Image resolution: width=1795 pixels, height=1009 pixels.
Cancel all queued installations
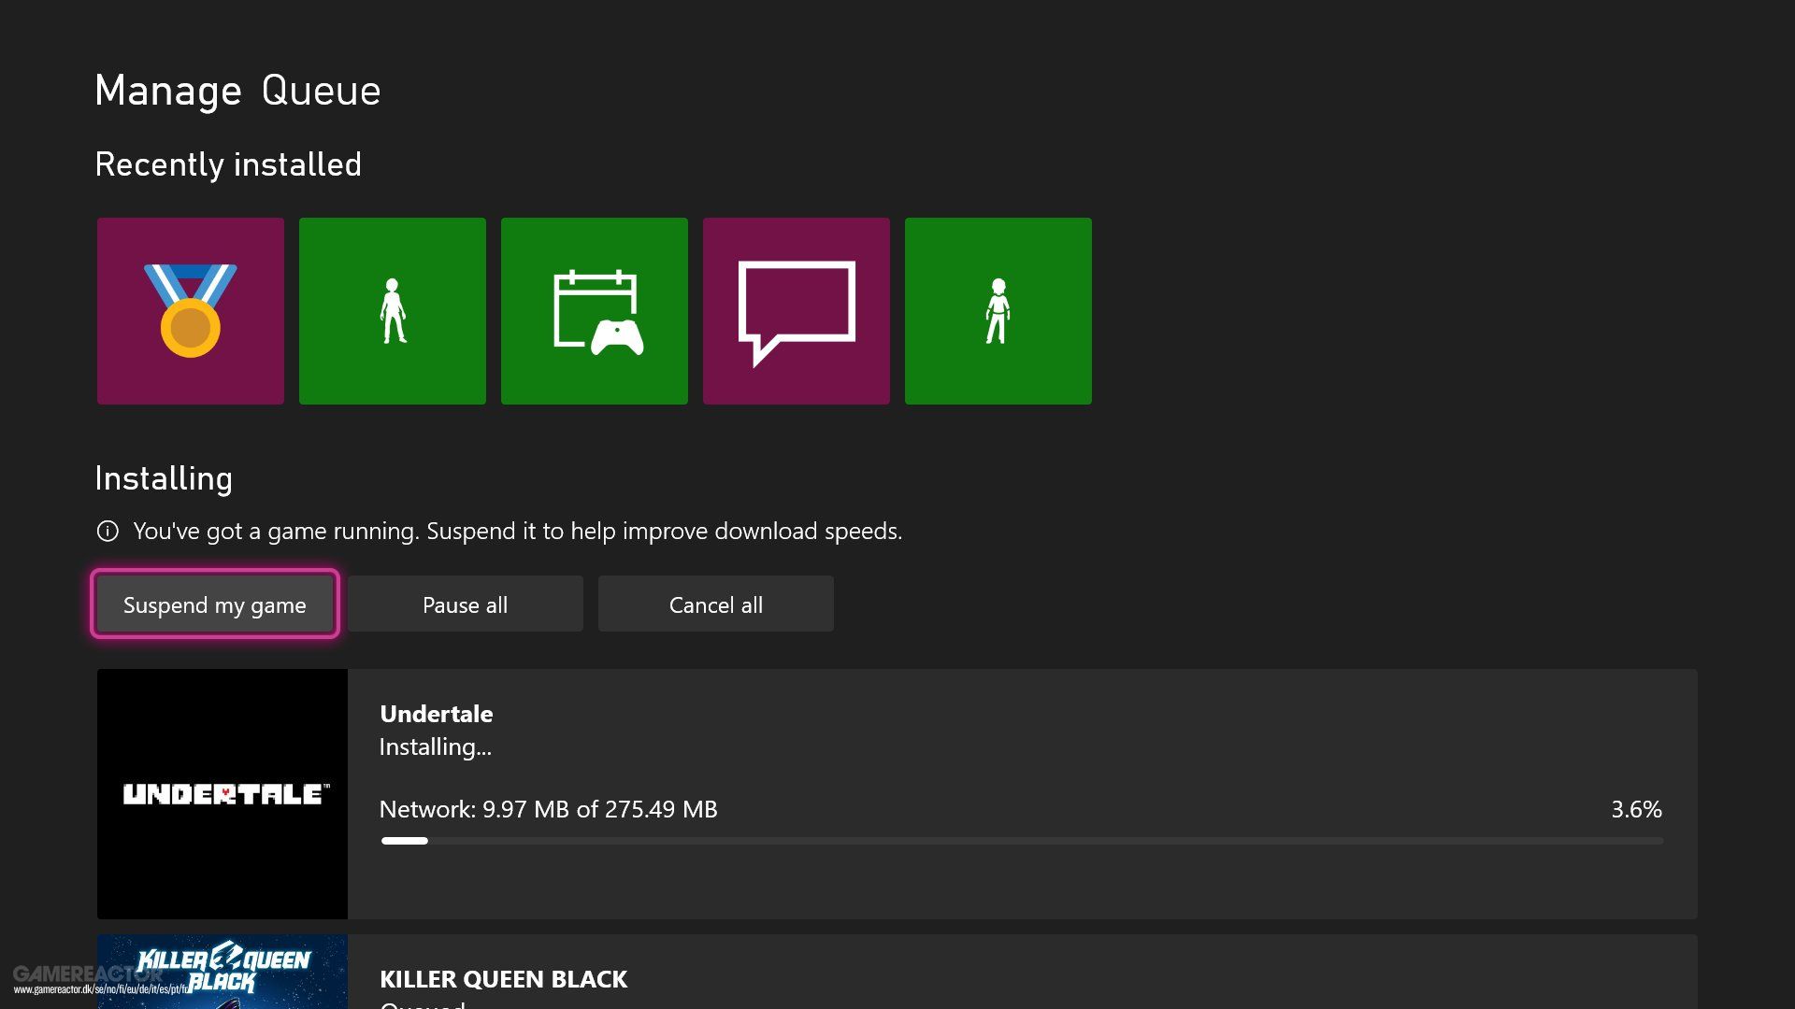[x=715, y=604]
